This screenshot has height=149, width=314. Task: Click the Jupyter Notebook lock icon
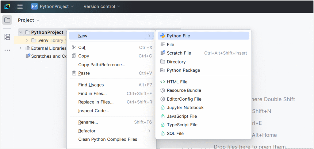click(x=163, y=108)
